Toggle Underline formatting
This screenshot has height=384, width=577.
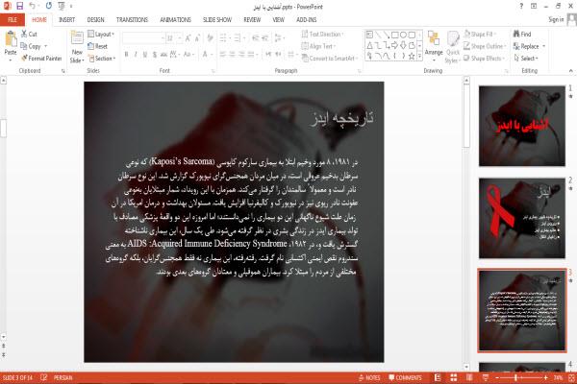(x=145, y=55)
